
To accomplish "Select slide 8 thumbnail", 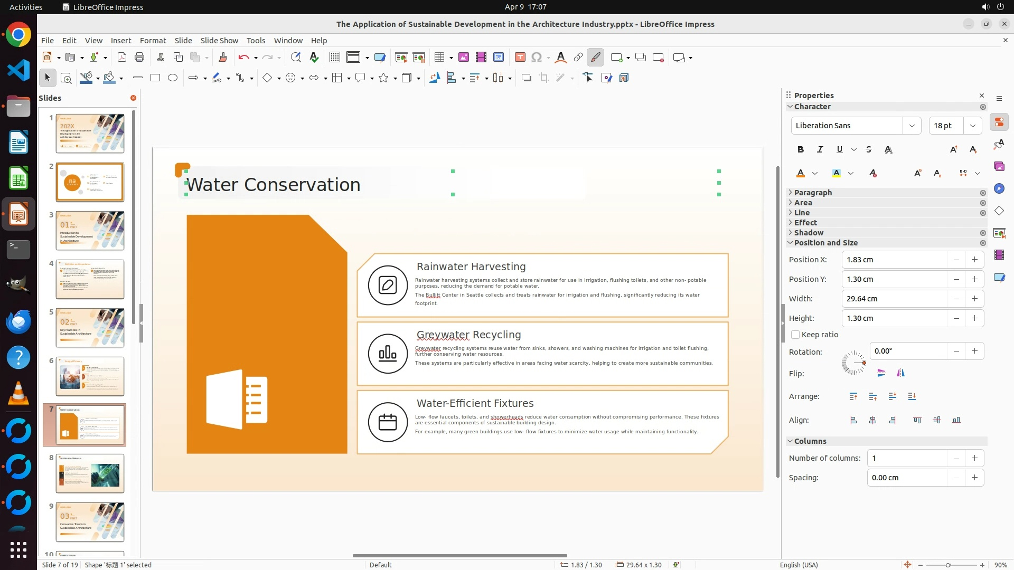I will coord(90,473).
